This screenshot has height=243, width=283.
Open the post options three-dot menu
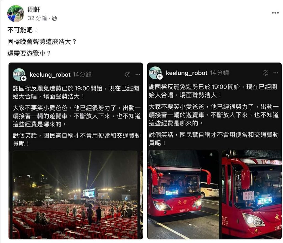pyautogui.click(x=275, y=13)
